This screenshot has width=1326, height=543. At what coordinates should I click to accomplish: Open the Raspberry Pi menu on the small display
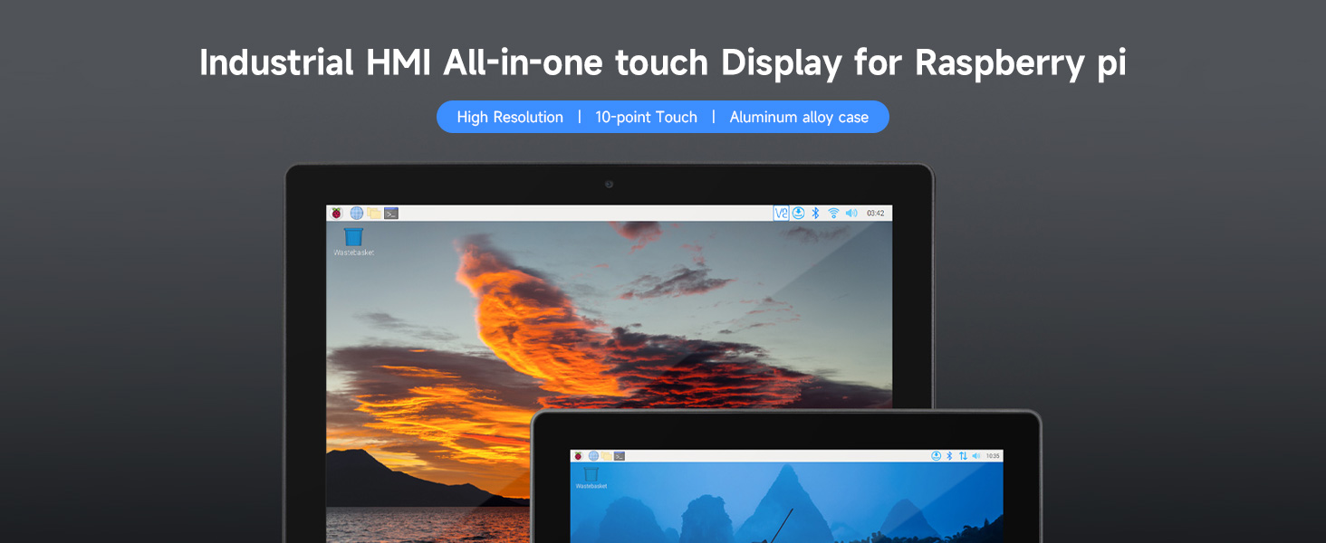pos(577,456)
